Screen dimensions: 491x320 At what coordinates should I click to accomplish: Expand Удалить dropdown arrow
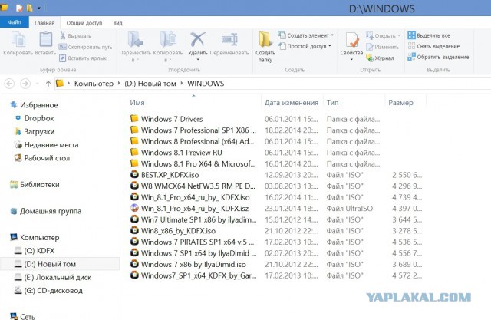tap(198, 60)
